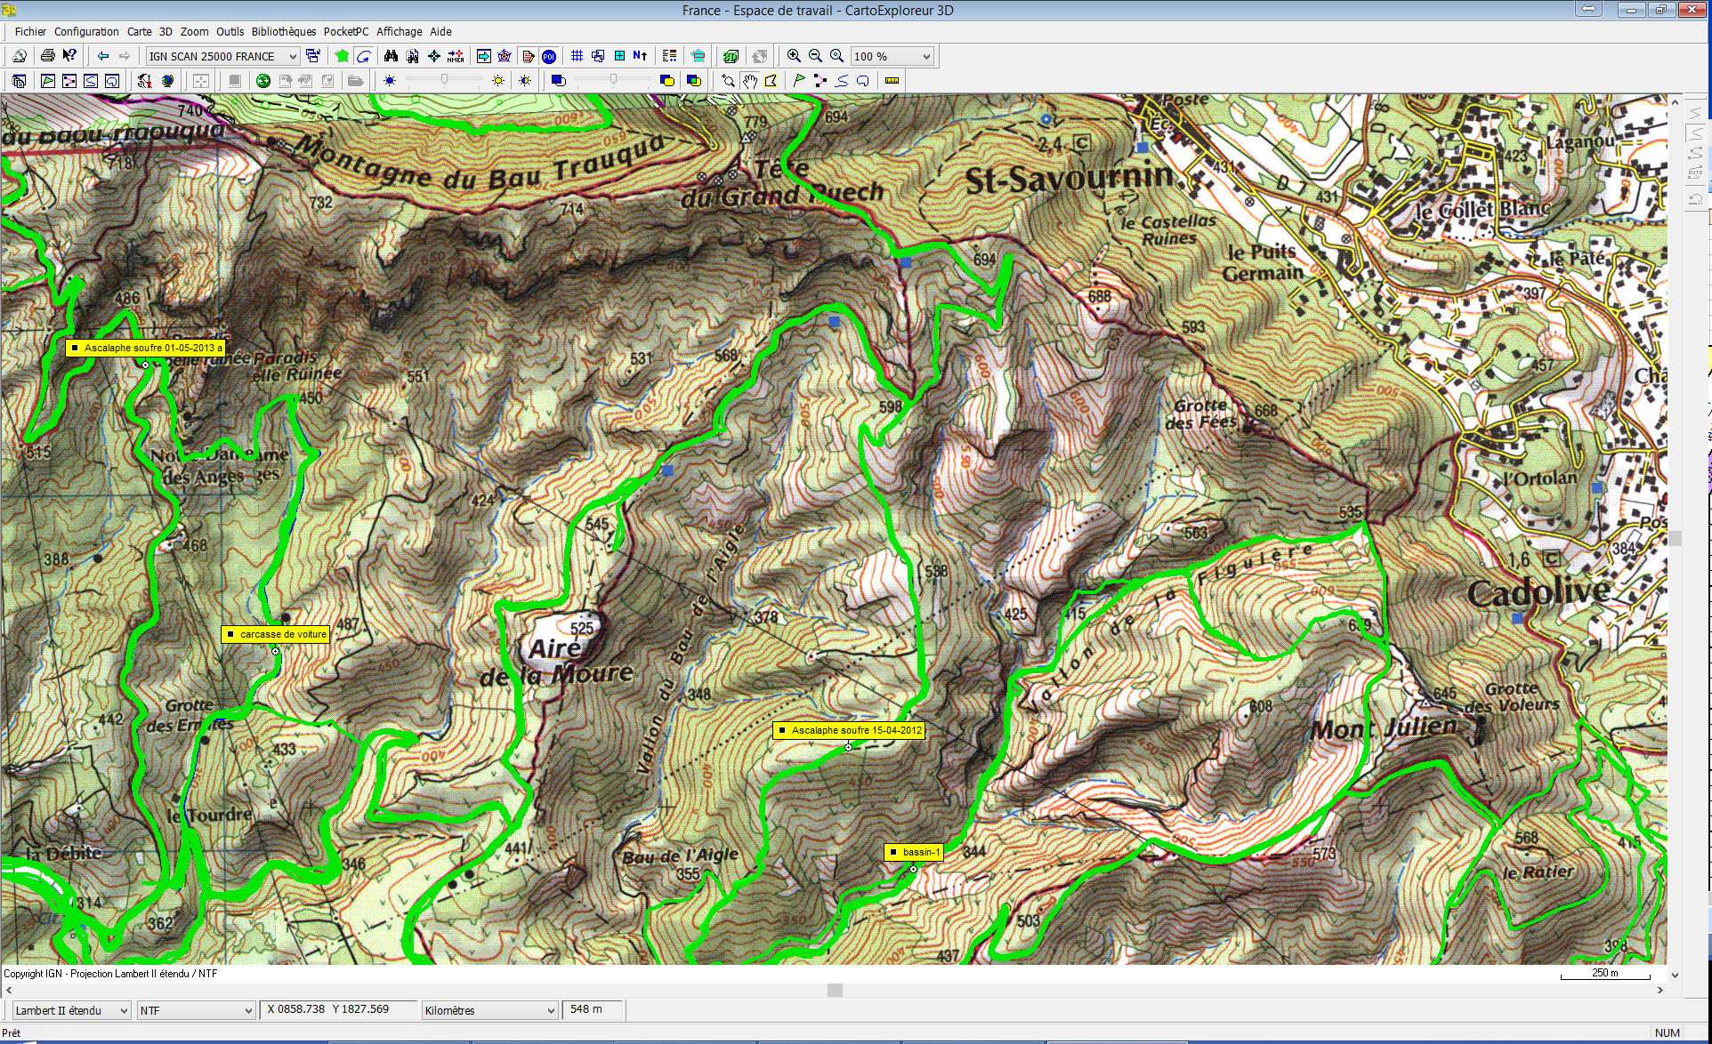The image size is (1712, 1044).
Task: Click the 3D view green icon
Action: coord(731,56)
